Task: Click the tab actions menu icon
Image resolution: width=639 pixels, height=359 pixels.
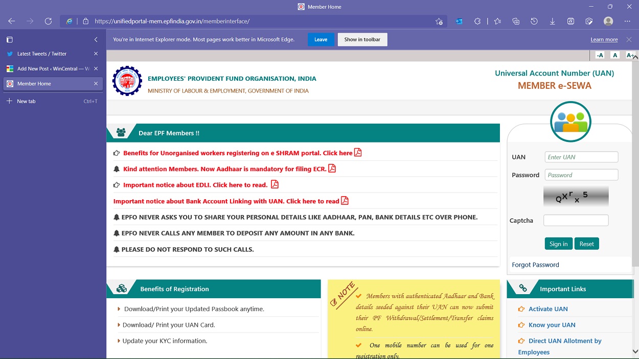Action: [x=9, y=39]
